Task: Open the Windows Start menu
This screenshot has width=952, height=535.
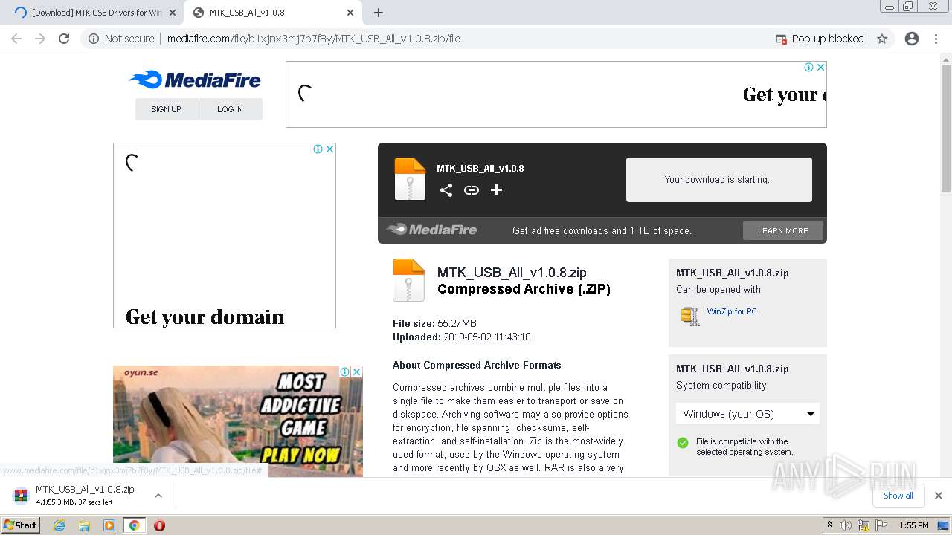Action: (20, 525)
